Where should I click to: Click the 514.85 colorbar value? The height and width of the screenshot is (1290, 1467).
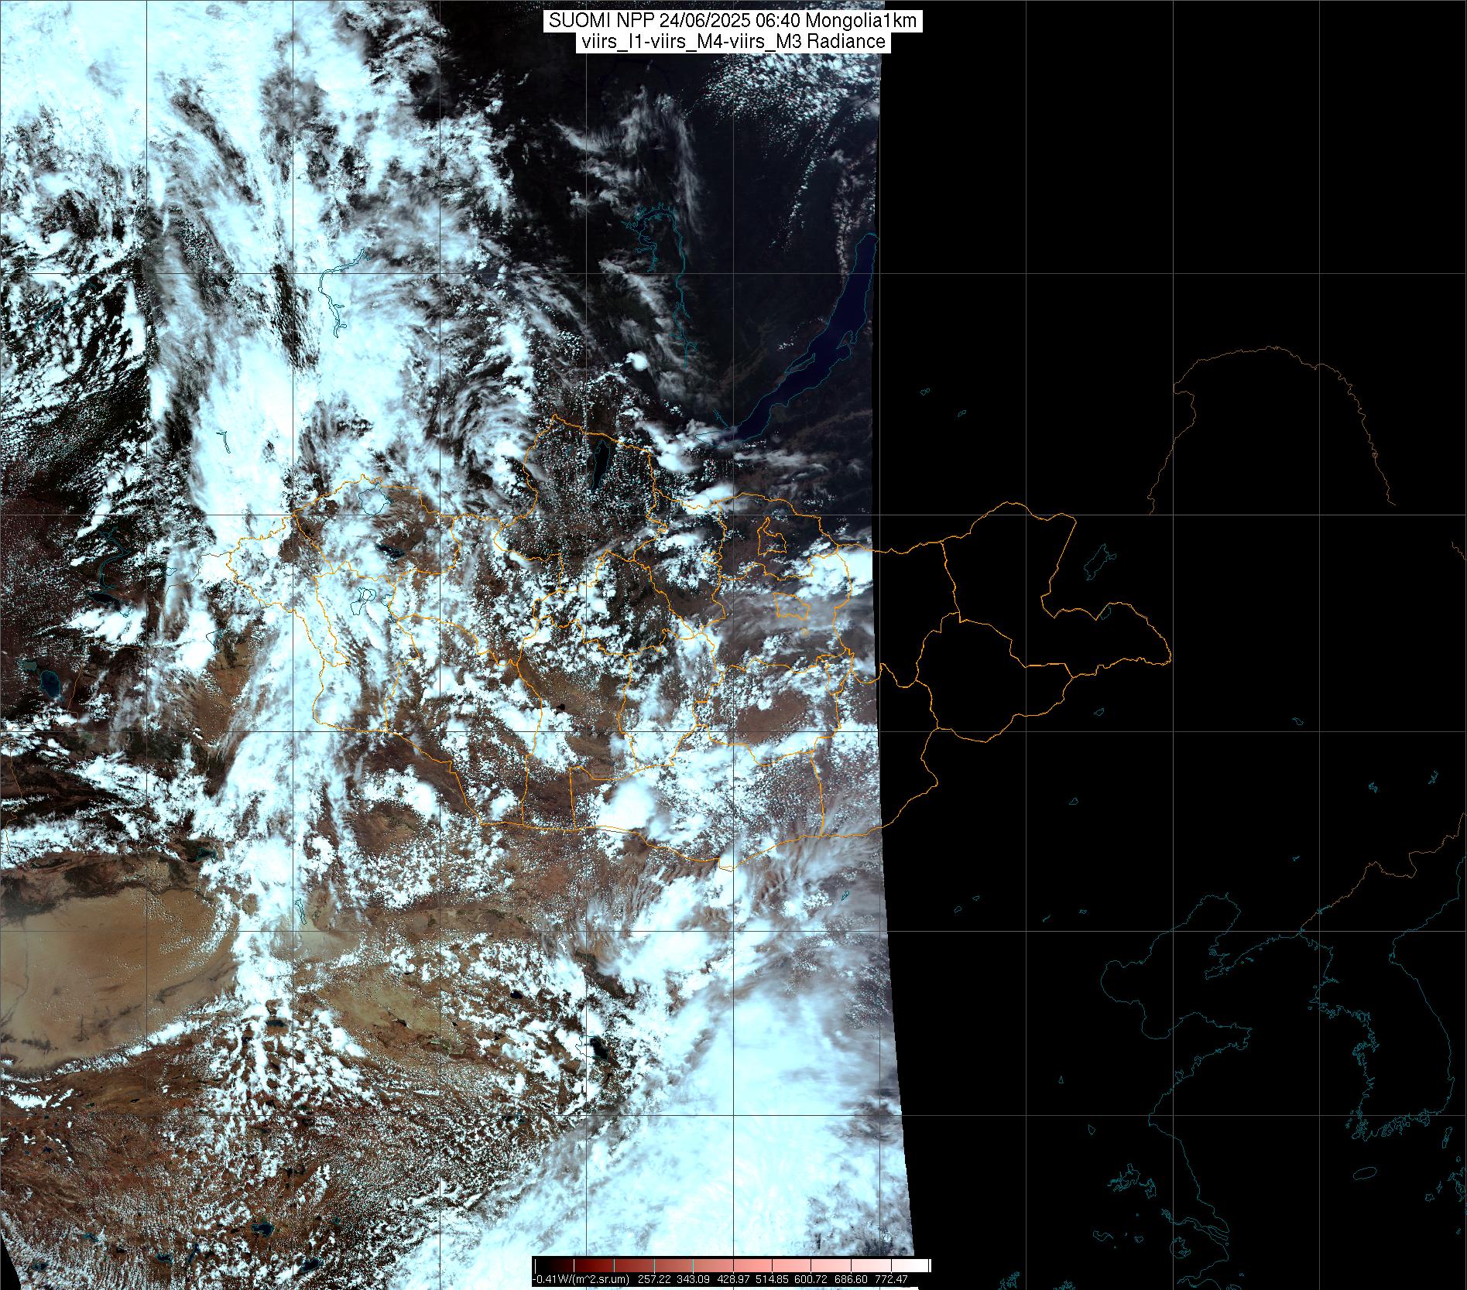[x=772, y=1279]
